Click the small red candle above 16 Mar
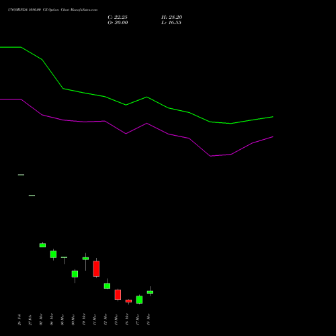The height and width of the screenshot is (336, 336). click(x=128, y=301)
